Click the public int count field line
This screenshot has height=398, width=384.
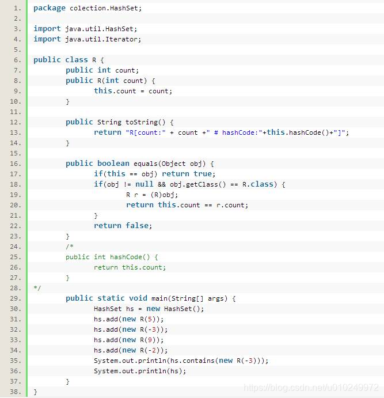[102, 70]
